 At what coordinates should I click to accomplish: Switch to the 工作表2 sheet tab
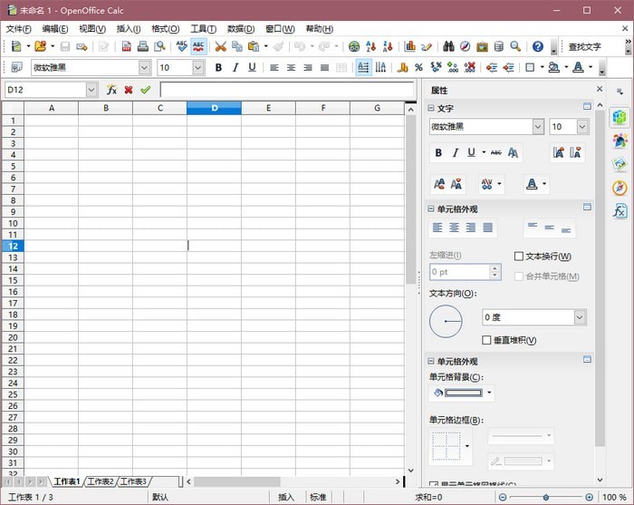[x=100, y=481]
